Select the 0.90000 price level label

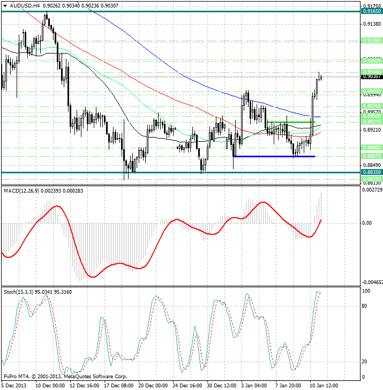coord(372,91)
